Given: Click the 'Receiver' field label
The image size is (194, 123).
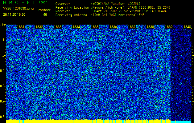Looking at the screenshot, I should [63, 11].
